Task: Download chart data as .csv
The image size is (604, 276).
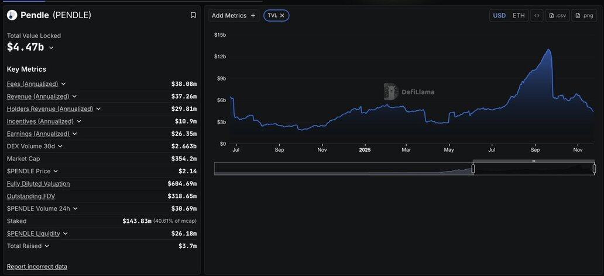Action: [x=557, y=16]
